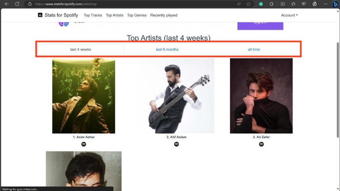340x191 pixels.
Task: Toggle the split screen icon
Action: coord(283,4)
